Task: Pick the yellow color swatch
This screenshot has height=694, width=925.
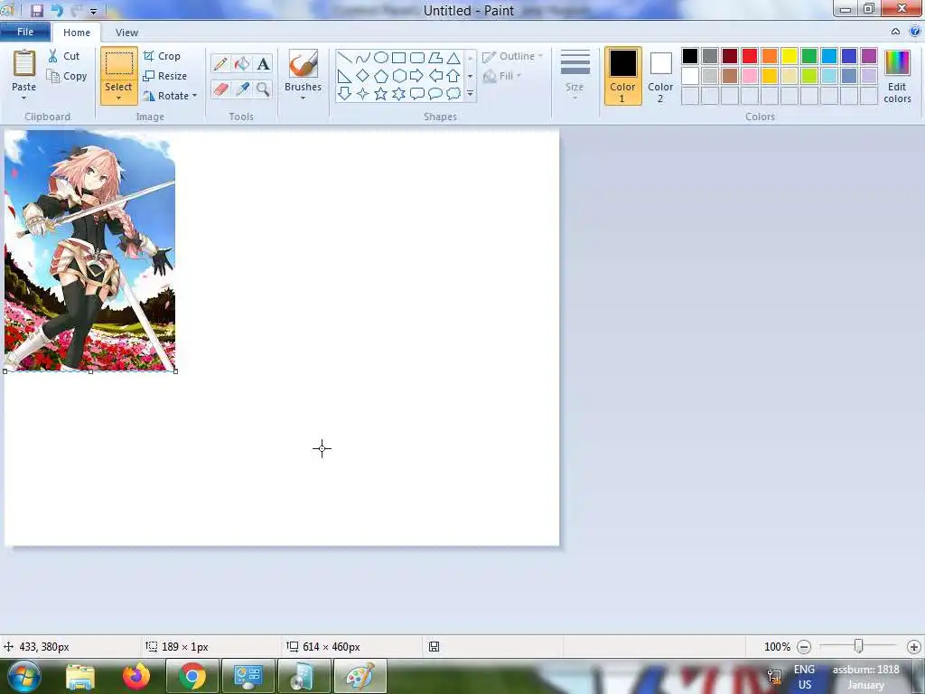Action: (x=790, y=56)
